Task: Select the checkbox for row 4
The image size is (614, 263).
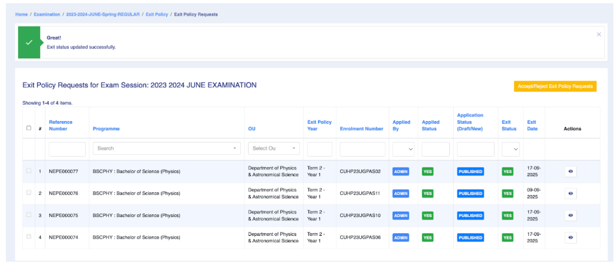Action: click(x=29, y=237)
